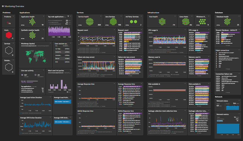Click the Java Services tile title
The image size is (243, 141).
point(110,17)
